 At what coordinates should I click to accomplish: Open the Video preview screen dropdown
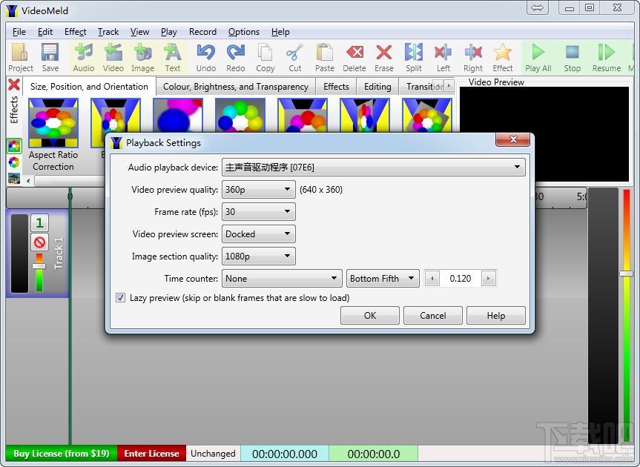pos(258,234)
